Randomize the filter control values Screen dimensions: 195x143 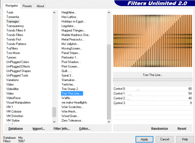point(160,128)
